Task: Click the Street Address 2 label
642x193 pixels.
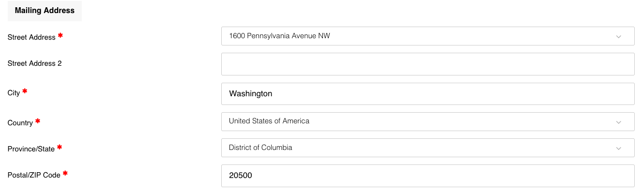Action: coord(35,63)
